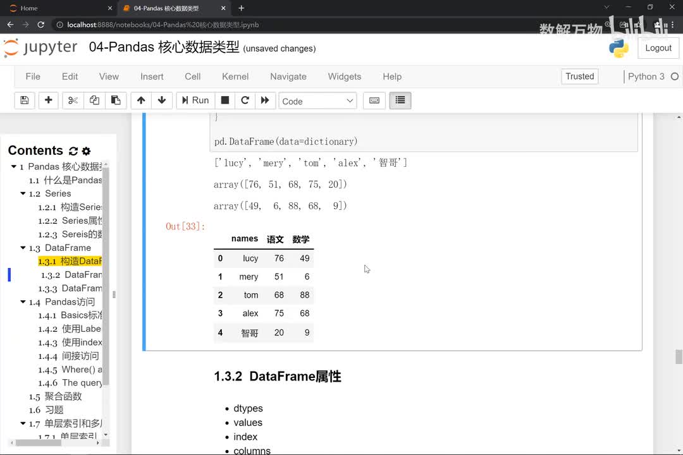Reload the browser page
This screenshot has height=455, width=683.
click(40, 25)
